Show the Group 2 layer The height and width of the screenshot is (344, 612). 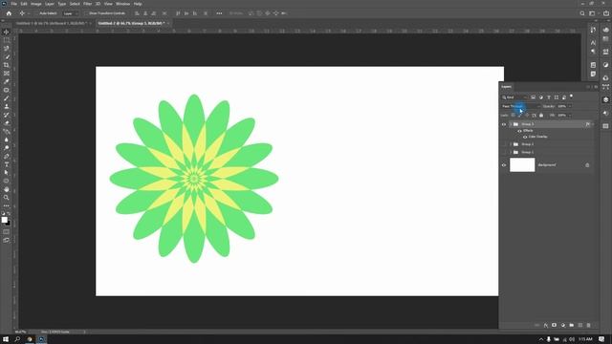(504, 144)
